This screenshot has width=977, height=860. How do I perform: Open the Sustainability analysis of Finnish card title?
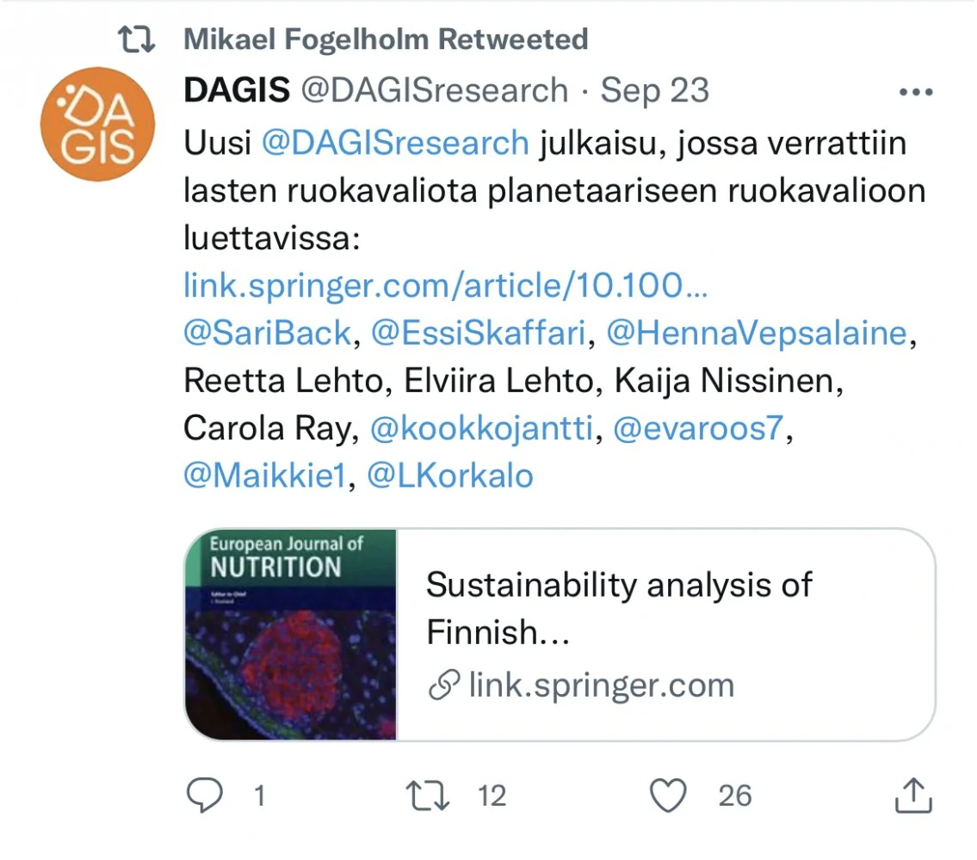(618, 609)
